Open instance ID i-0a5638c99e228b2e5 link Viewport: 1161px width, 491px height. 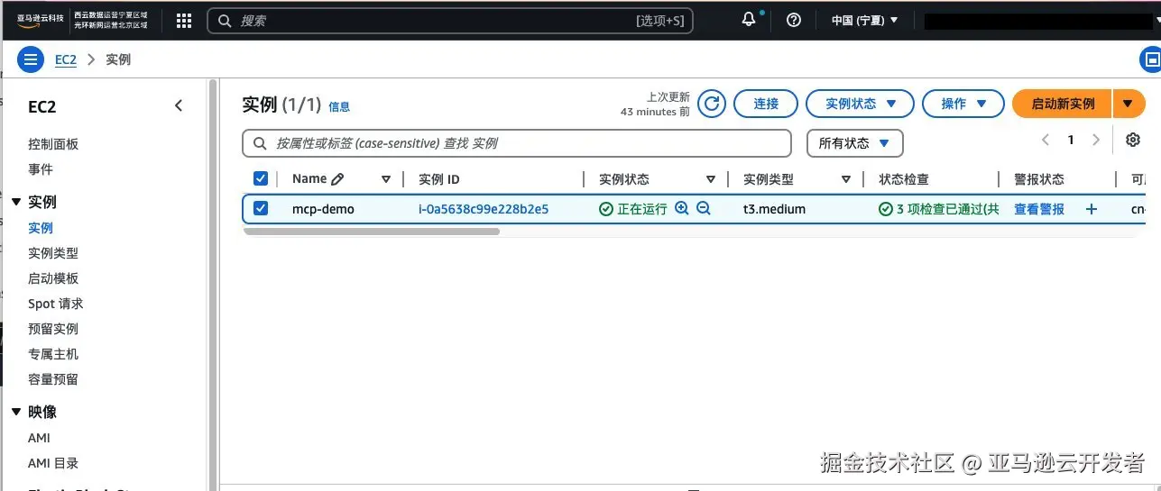[x=484, y=209]
